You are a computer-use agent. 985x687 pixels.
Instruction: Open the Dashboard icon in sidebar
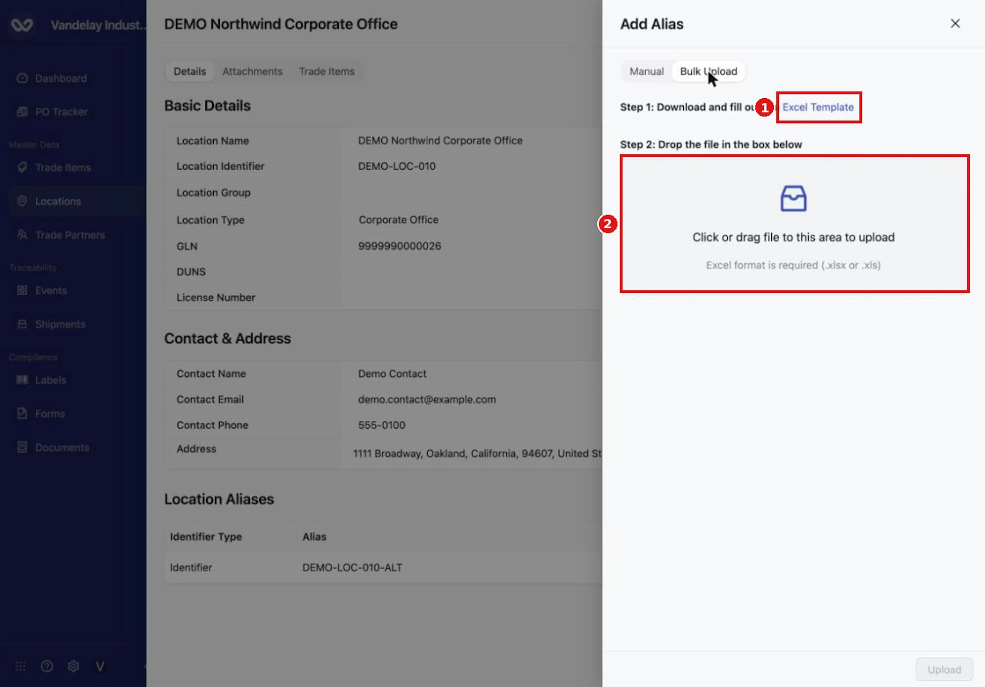point(22,78)
